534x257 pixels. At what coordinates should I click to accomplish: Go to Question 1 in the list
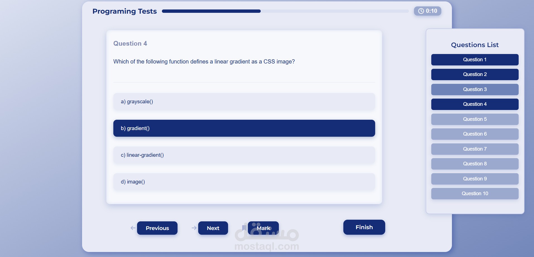(x=475, y=60)
